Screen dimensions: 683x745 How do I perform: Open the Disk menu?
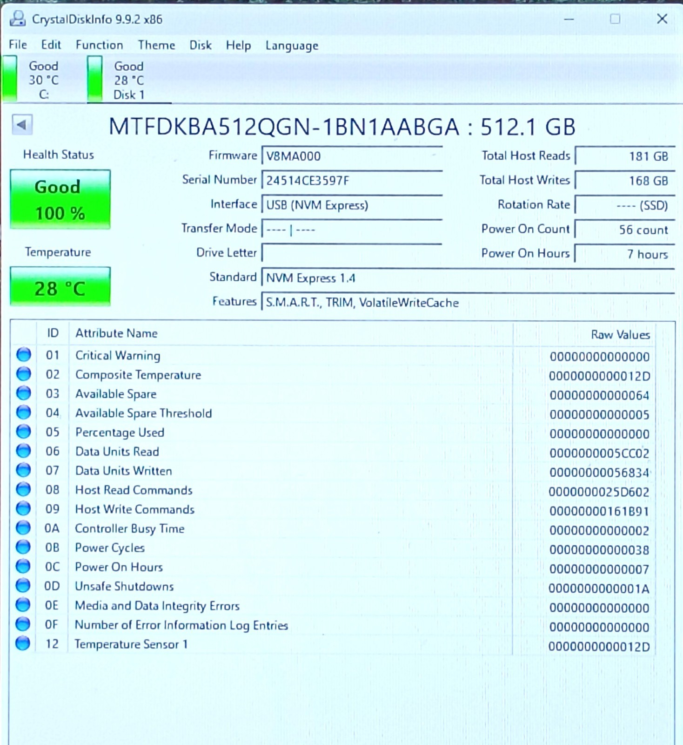(200, 45)
